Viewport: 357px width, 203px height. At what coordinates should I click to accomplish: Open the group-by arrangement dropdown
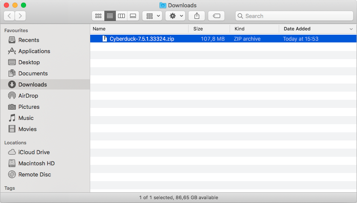pos(152,16)
